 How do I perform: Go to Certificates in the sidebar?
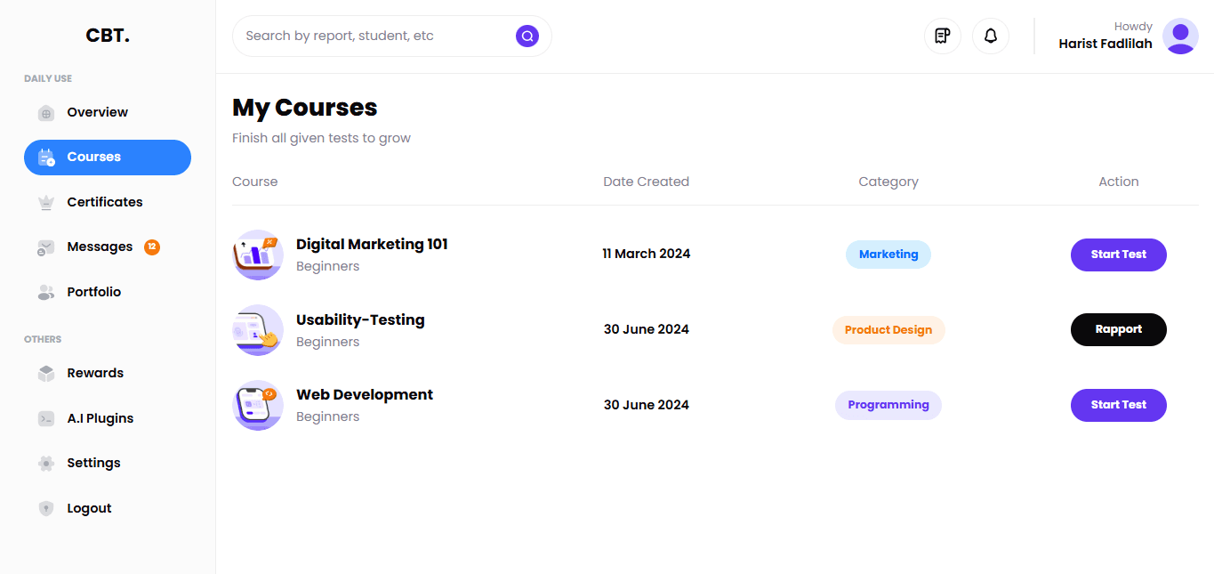104,202
